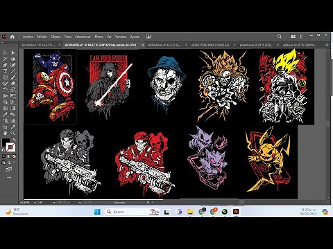Set paint mode to None
Screen dimensions: 333x249
pos(14,156)
